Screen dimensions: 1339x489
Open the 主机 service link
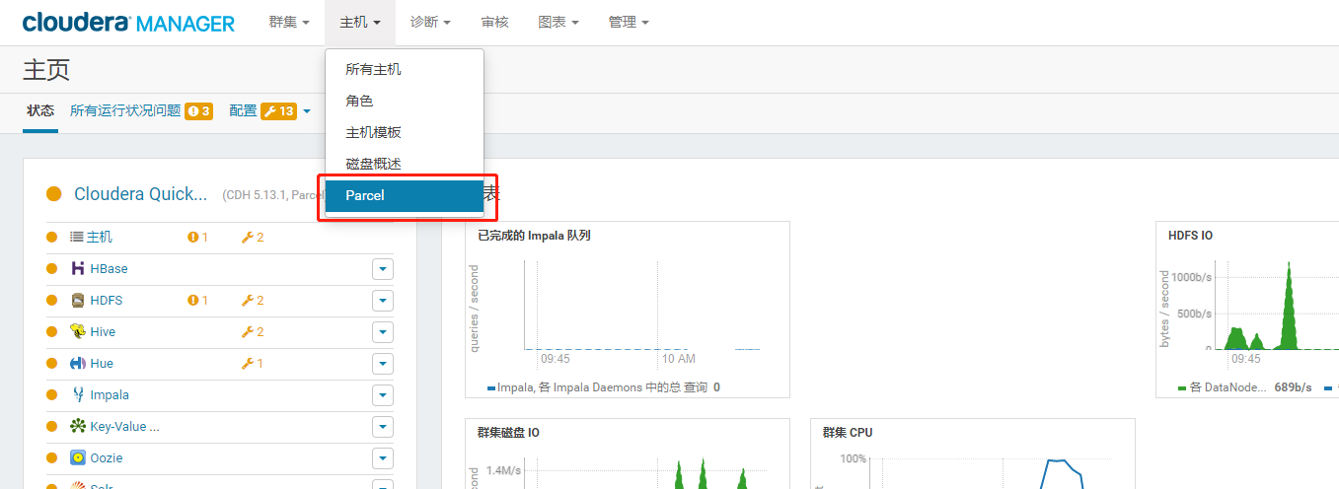100,237
